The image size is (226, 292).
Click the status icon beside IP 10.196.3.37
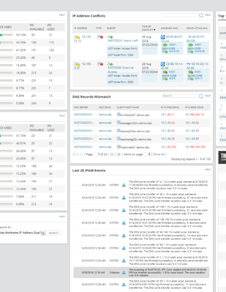click(x=77, y=64)
